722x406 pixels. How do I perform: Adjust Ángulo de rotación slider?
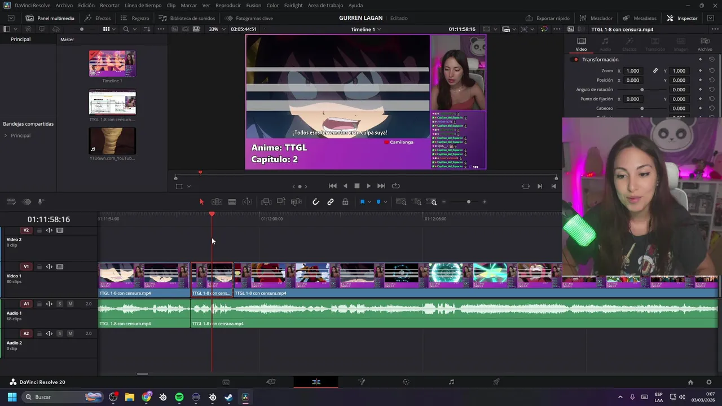pos(642,90)
